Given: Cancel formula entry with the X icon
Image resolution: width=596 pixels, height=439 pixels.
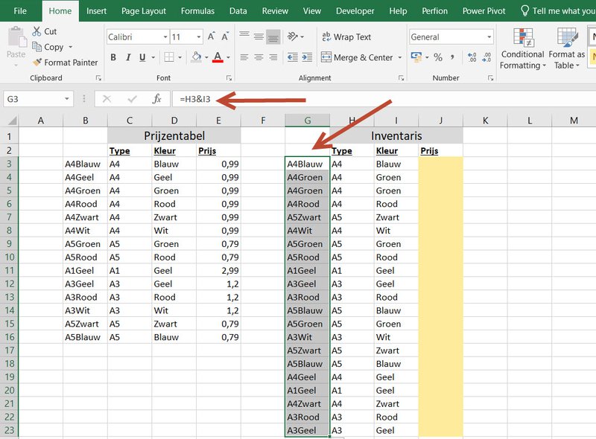Looking at the screenshot, I should point(107,99).
